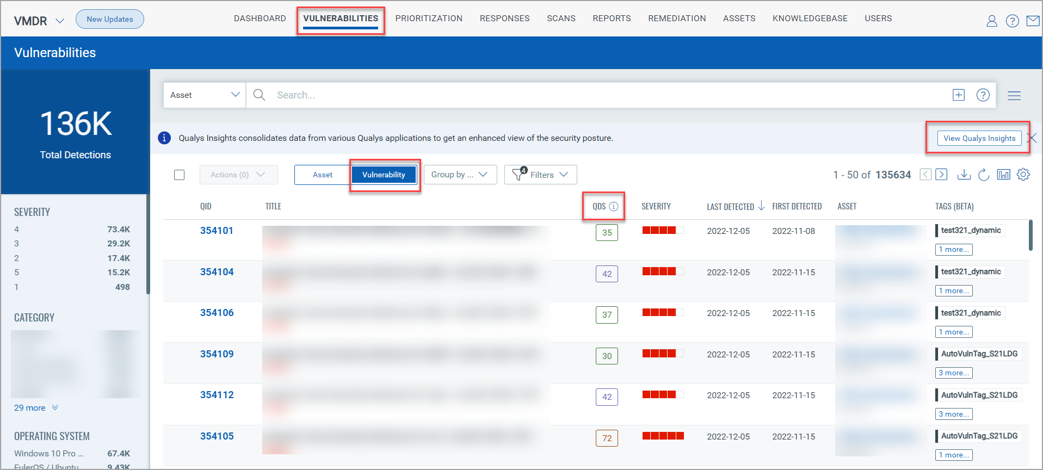This screenshot has height=470, width=1043.
Task: Click the download results icon
Action: click(964, 175)
